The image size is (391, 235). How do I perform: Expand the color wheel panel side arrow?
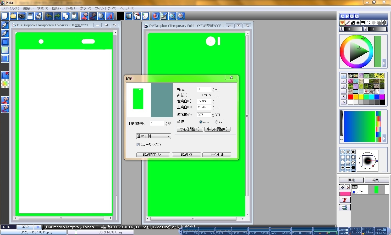click(x=384, y=63)
